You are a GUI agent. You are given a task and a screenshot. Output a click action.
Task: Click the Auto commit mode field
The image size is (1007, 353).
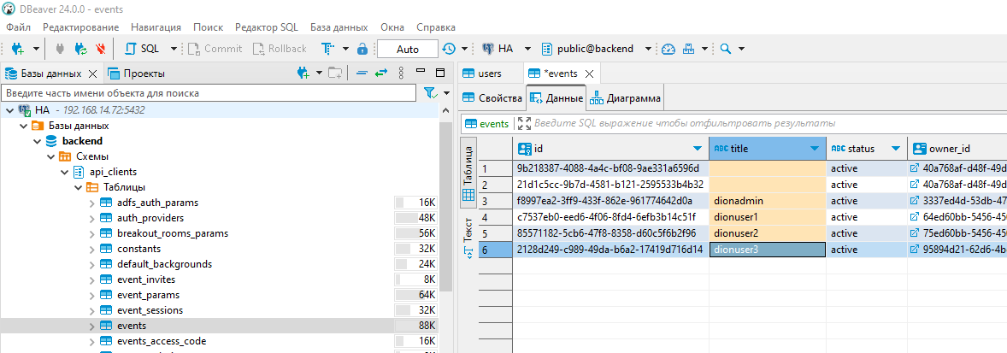pos(407,49)
